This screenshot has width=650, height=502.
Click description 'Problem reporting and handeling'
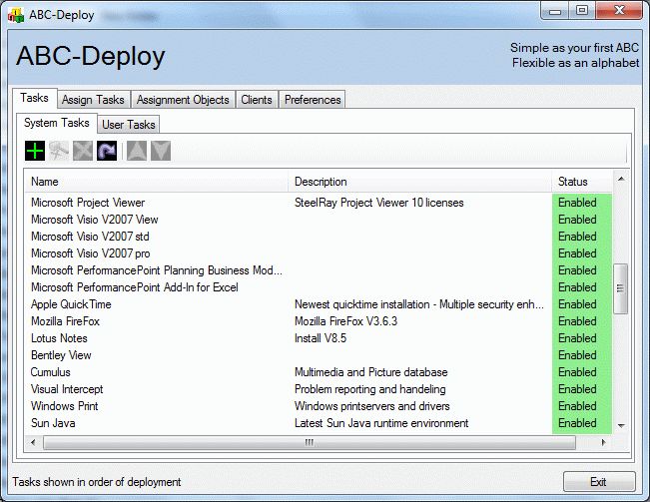pos(369,389)
